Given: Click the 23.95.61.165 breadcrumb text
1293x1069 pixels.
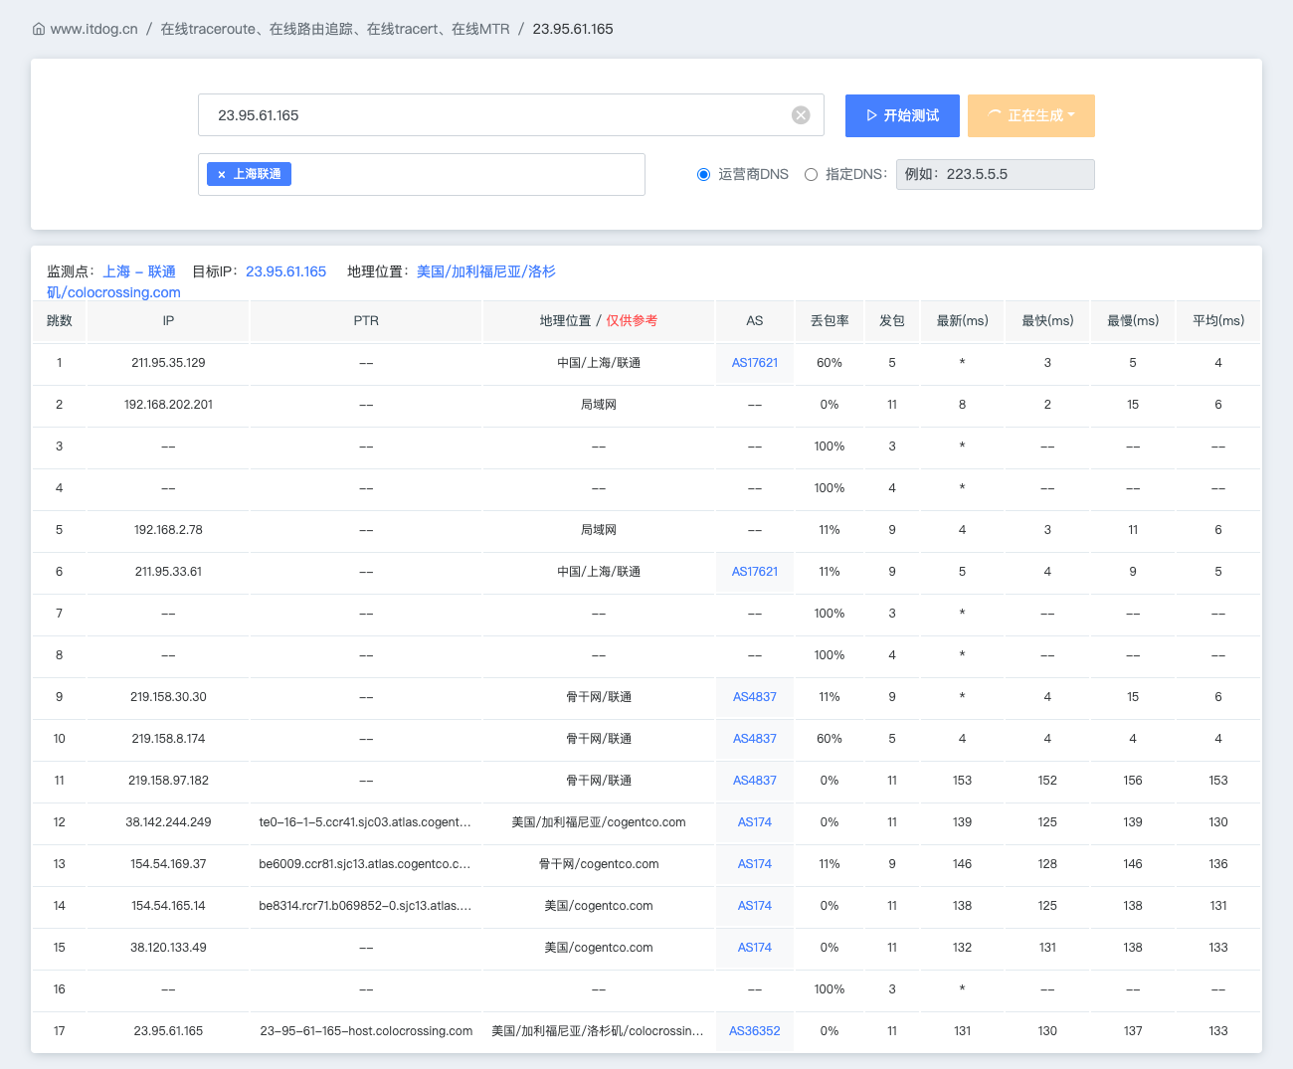Looking at the screenshot, I should [x=573, y=29].
